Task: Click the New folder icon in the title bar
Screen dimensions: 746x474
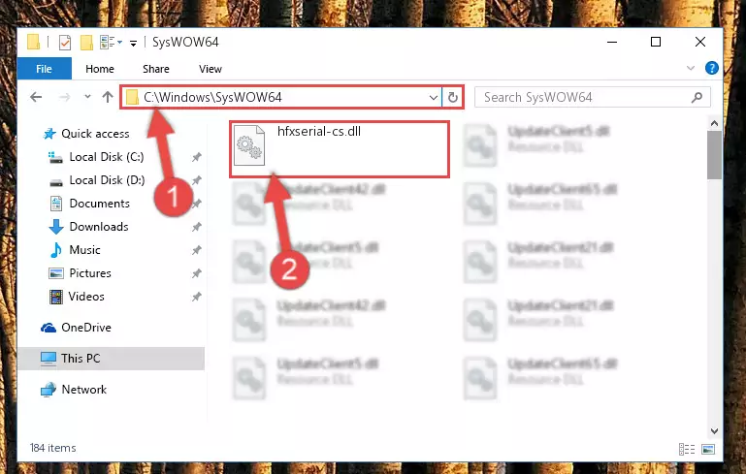Action: (x=86, y=43)
